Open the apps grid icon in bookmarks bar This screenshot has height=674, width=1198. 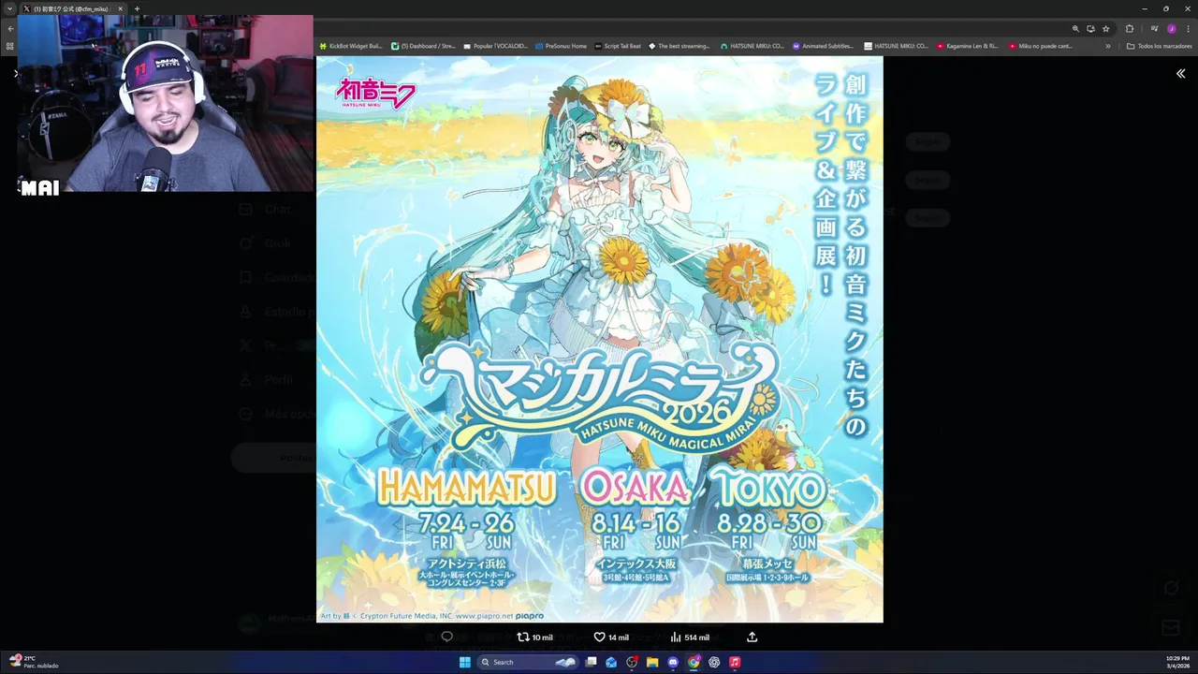pyautogui.click(x=10, y=46)
